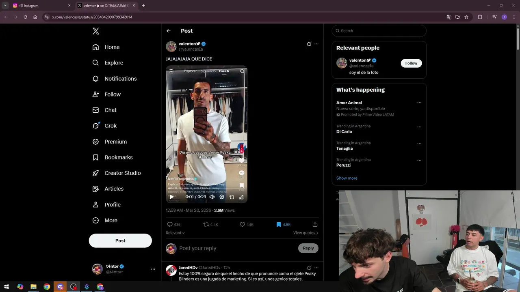Viewport: 520px width, 292px height.
Task: Follow valenton in Relevant people
Action: tap(411, 63)
